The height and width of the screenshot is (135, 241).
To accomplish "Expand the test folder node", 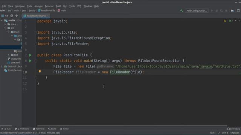I will [8, 55].
